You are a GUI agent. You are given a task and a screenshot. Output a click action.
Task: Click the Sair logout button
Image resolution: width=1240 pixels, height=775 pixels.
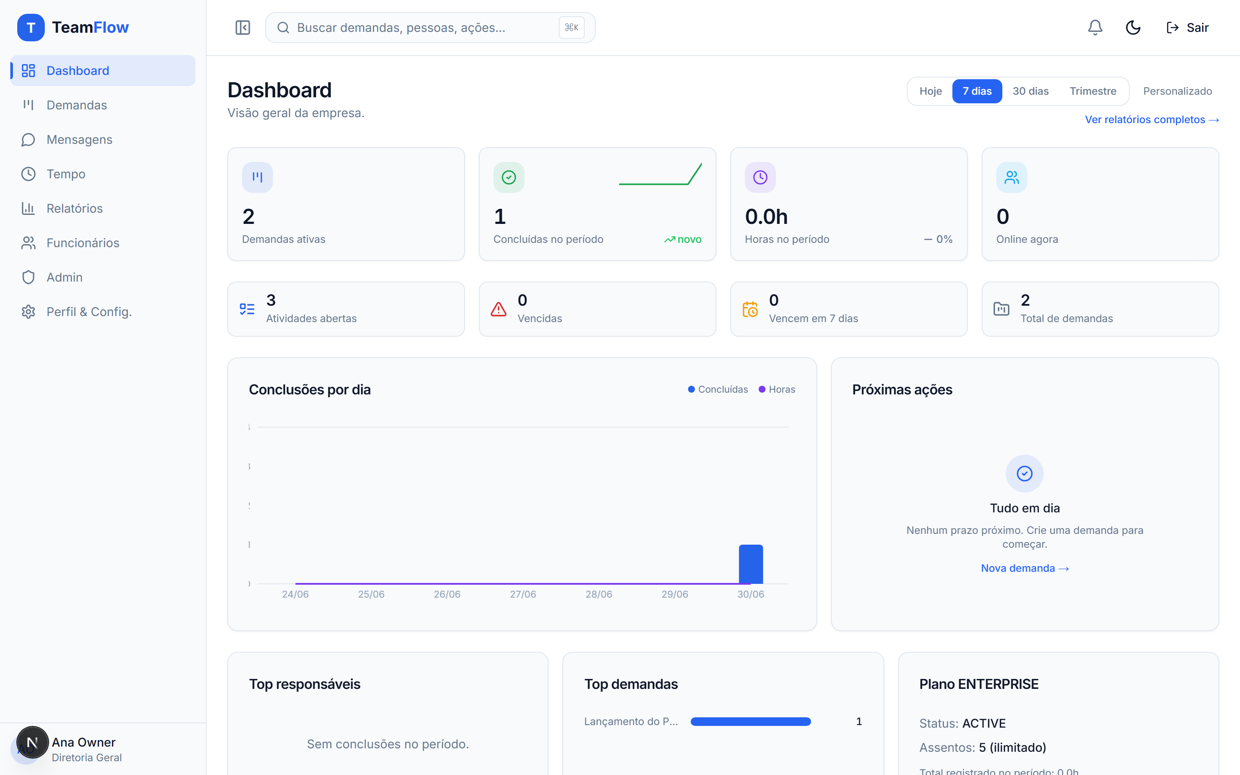point(1187,27)
